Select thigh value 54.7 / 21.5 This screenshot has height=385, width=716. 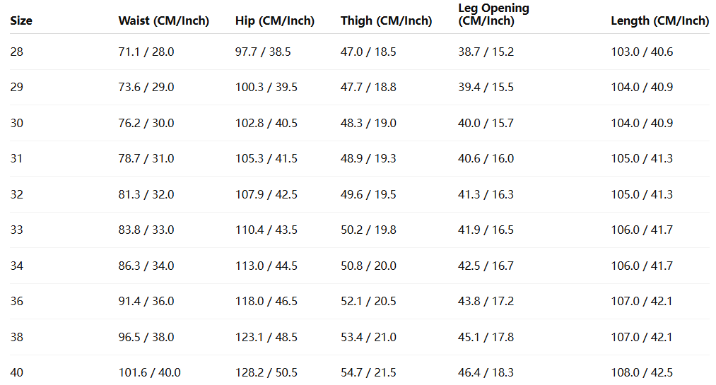point(368,372)
